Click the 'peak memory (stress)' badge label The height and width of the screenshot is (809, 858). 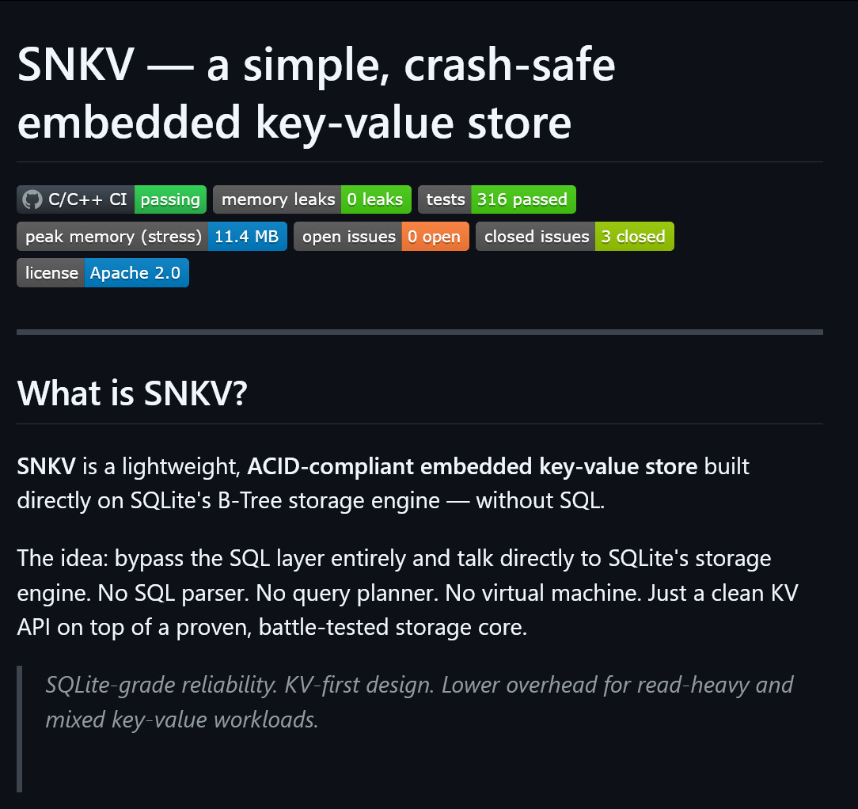click(x=113, y=237)
